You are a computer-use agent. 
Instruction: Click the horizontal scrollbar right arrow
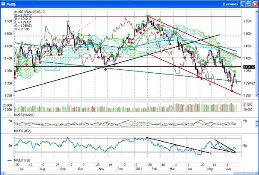(256, 173)
